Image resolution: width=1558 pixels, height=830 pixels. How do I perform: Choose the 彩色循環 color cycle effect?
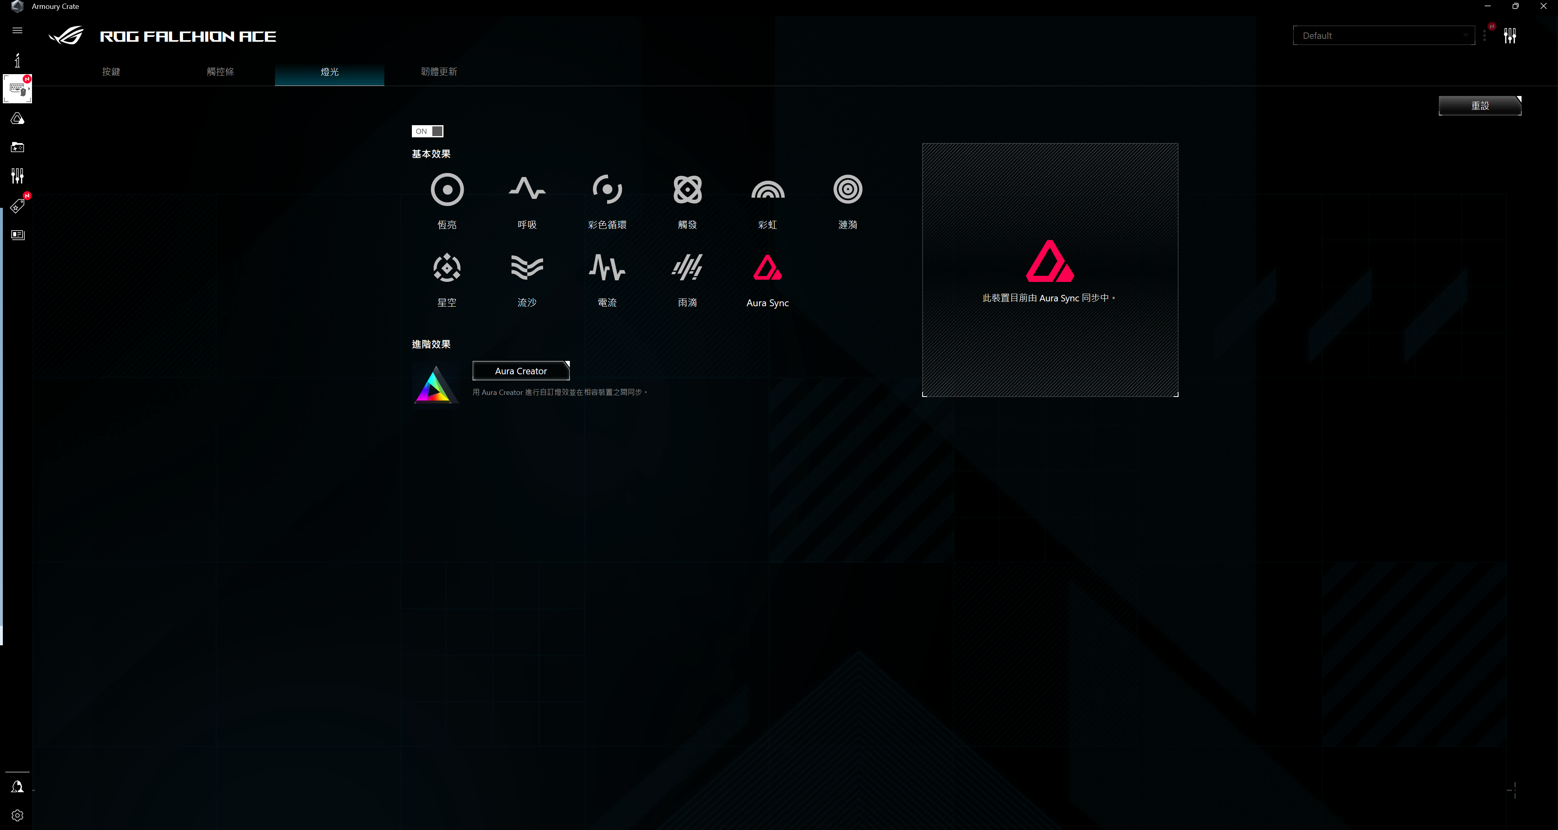(x=607, y=190)
